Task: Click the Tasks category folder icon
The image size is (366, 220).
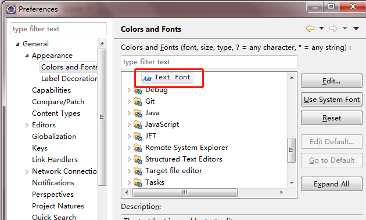Action: (138, 183)
